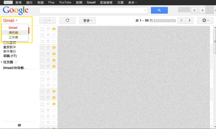Open YouTube from the top bar
This screenshot has width=216, height=129.
(65, 2)
